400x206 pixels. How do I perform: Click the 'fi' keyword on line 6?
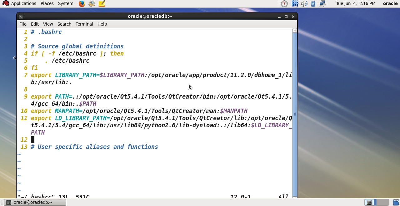(x=34, y=68)
